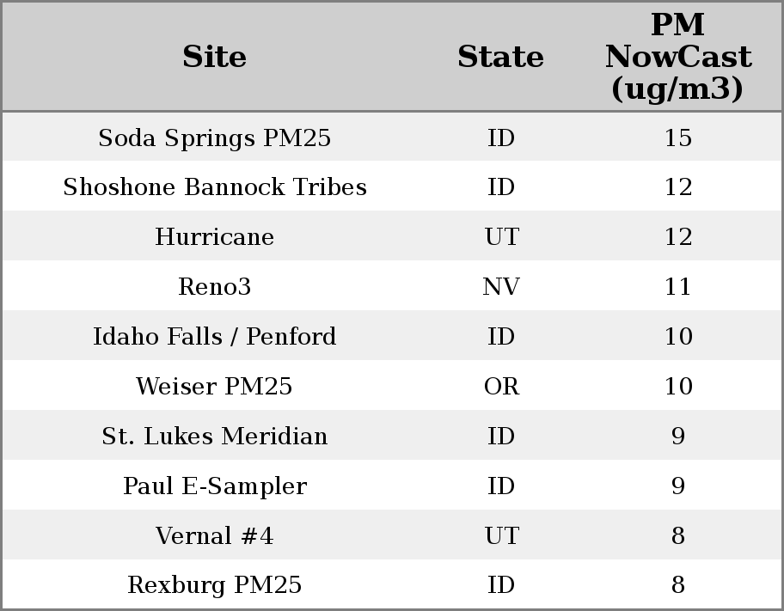Select the St. Lukes Meridian site
The image size is (784, 611).
click(x=214, y=437)
